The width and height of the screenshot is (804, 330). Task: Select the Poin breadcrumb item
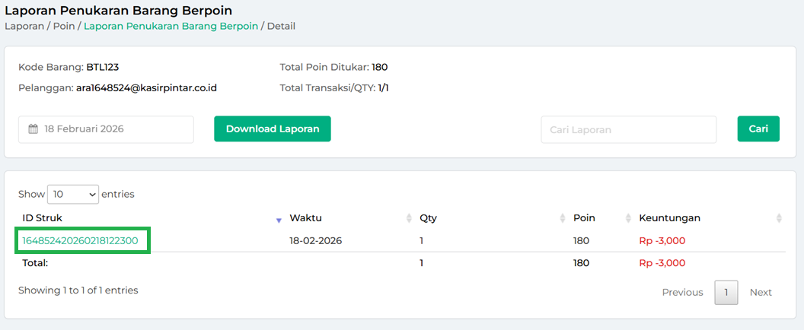(x=64, y=26)
